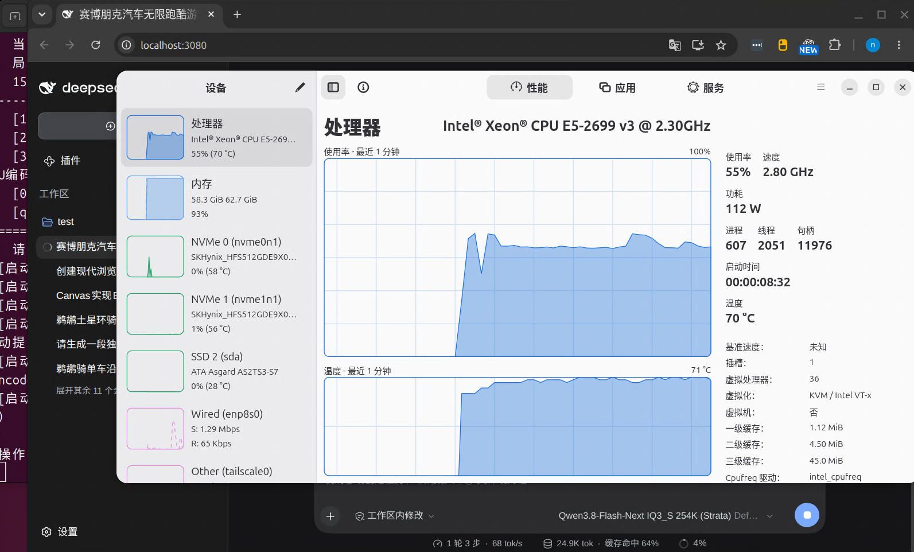Open the 鹈鹕土星环骑 chat
914x552 pixels.
(x=86, y=320)
